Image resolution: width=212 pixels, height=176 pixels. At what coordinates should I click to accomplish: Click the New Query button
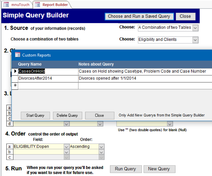[159, 169]
